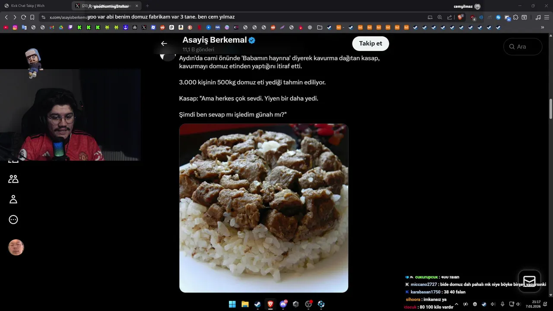553x311 pixels.
Task: Go back using the browser back arrow
Action: (x=6, y=17)
